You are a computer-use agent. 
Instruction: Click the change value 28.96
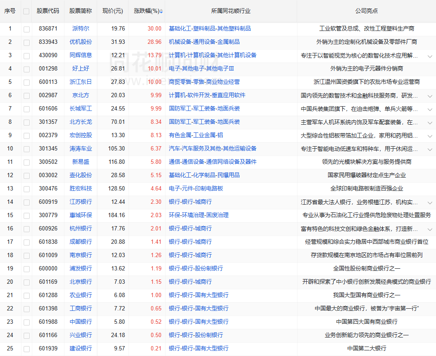[155, 42]
